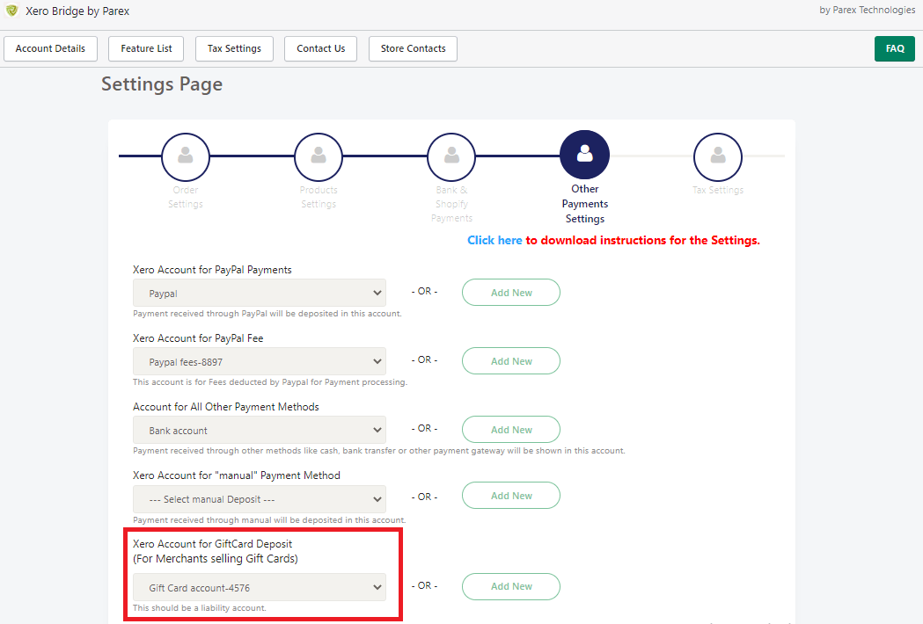This screenshot has width=923, height=624.
Task: Open the Bank account selection dropdown
Action: (x=259, y=429)
